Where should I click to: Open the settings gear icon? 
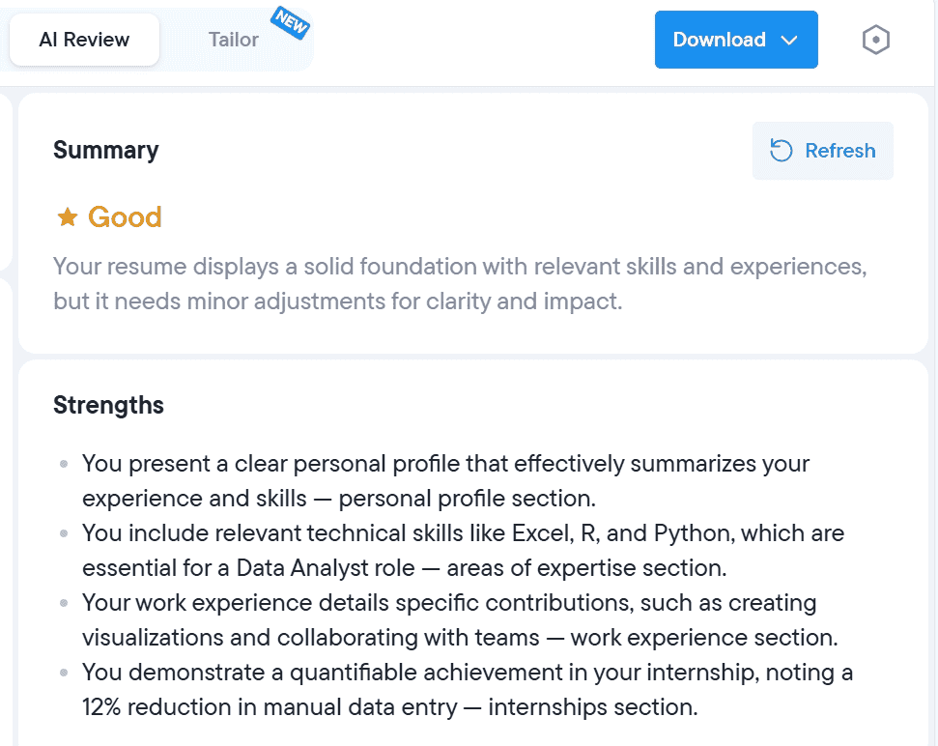pyautogui.click(x=874, y=40)
